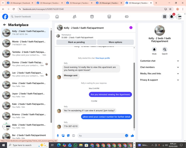Open the Gaming icon in top navigation
The image size is (186, 148).
[126, 17]
